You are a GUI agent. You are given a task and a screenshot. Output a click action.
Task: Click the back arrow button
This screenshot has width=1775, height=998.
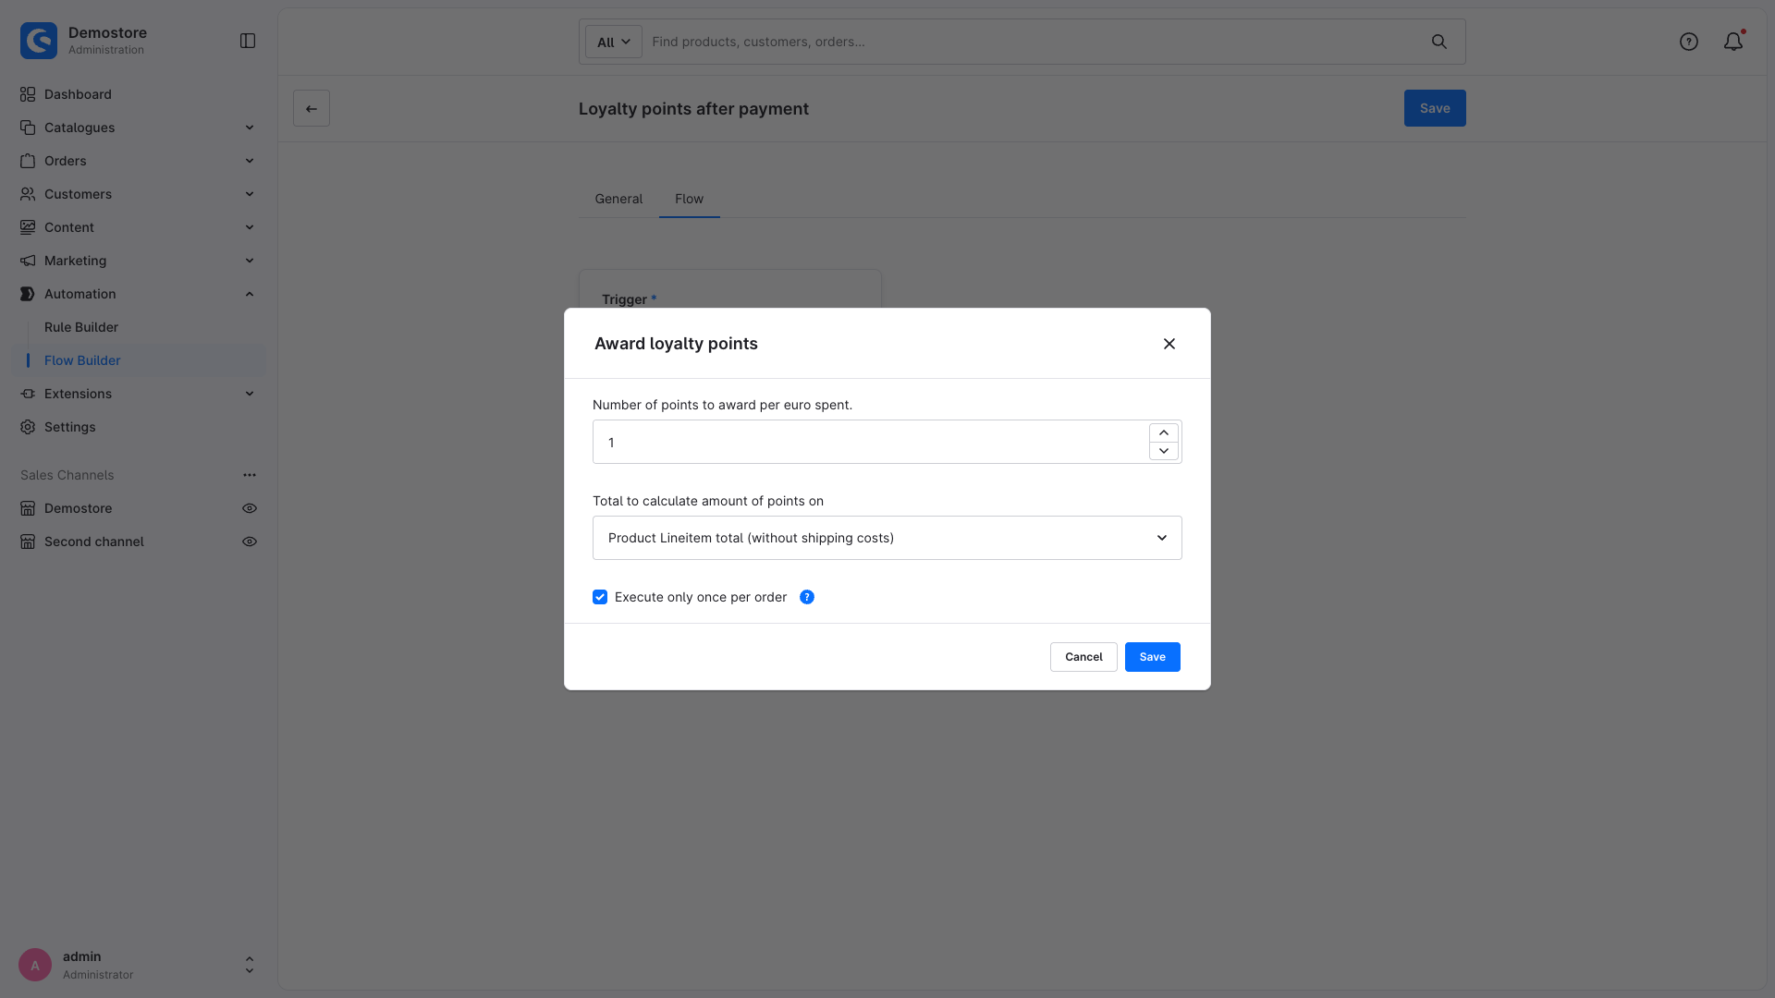(312, 108)
